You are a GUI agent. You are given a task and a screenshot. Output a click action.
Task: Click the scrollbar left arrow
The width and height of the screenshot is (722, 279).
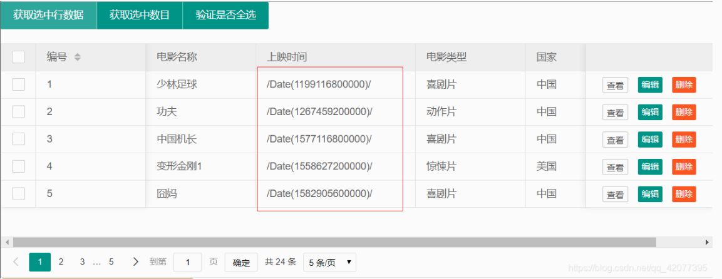[x=6, y=241]
